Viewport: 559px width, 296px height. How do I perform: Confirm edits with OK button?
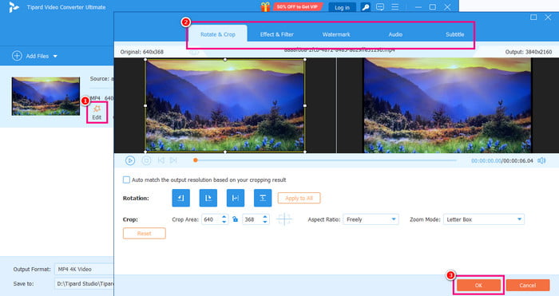478,286
